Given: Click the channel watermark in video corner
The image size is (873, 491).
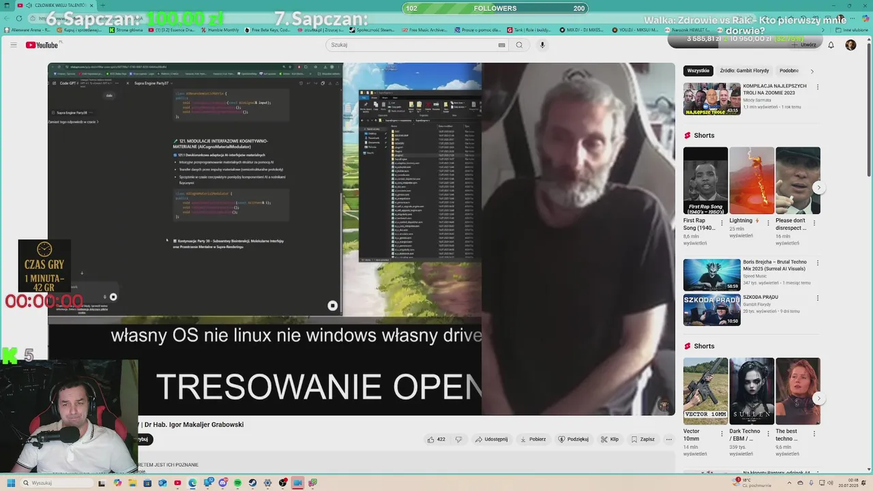Looking at the screenshot, I should (663, 405).
